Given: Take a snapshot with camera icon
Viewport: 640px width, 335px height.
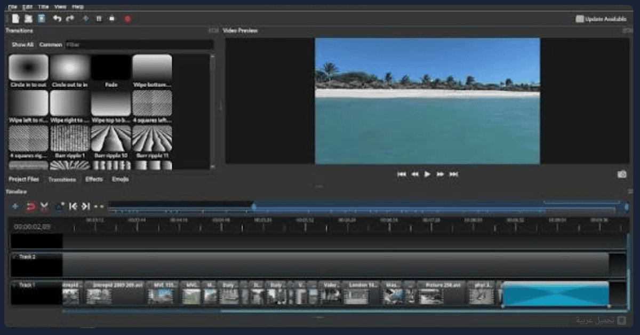Looking at the screenshot, I should click(x=621, y=174).
